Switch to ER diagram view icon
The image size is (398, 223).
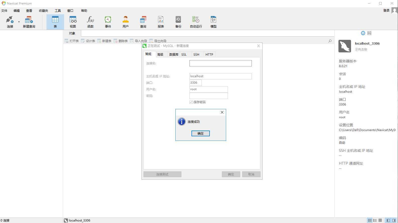(x=380, y=220)
